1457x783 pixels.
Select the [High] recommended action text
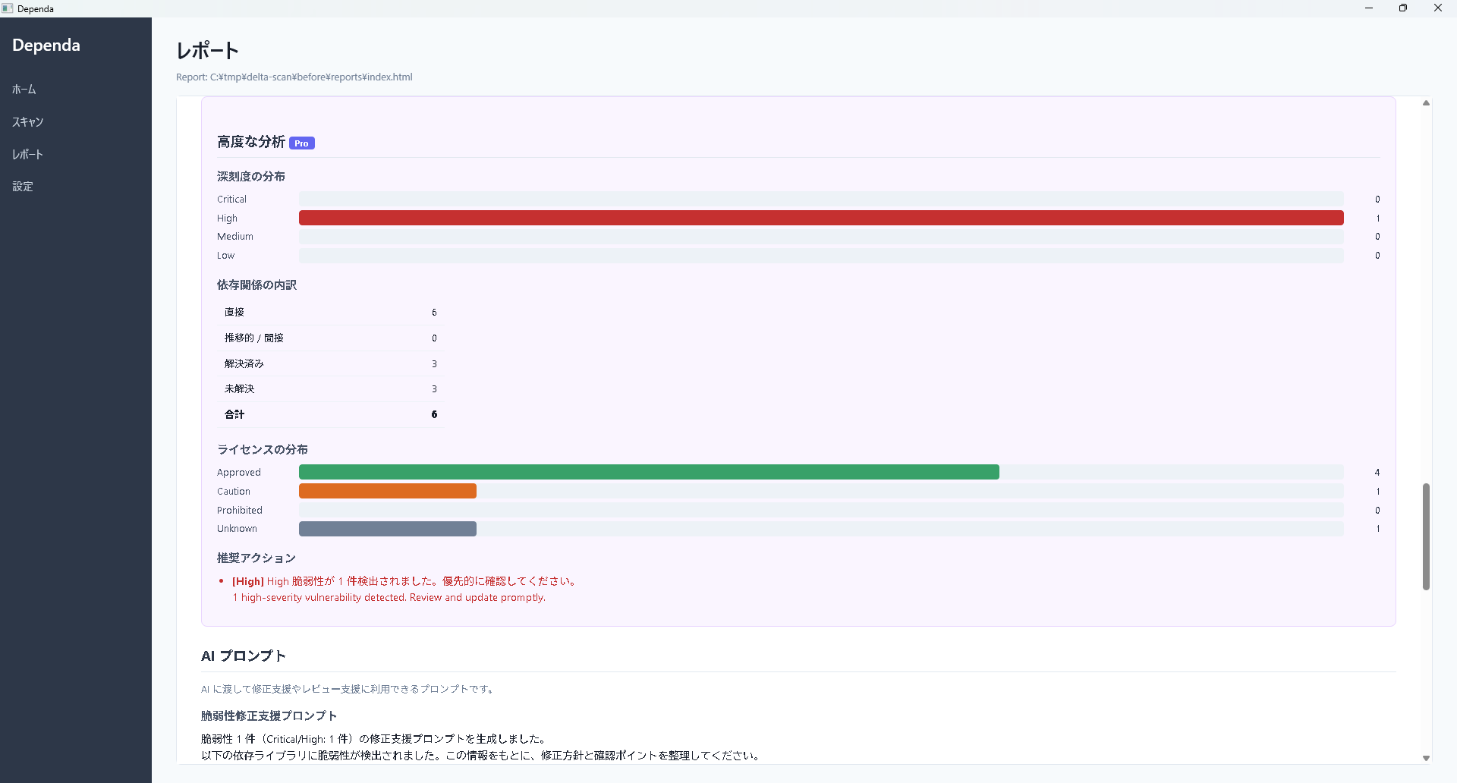click(403, 581)
